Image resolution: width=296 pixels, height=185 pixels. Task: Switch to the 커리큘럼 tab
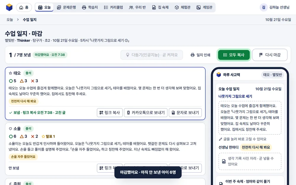(x=113, y=7)
